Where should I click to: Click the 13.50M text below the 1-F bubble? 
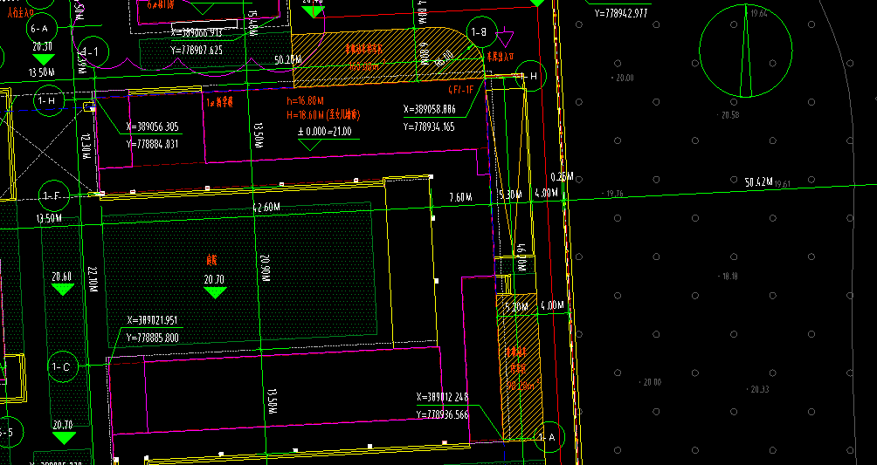49,218
